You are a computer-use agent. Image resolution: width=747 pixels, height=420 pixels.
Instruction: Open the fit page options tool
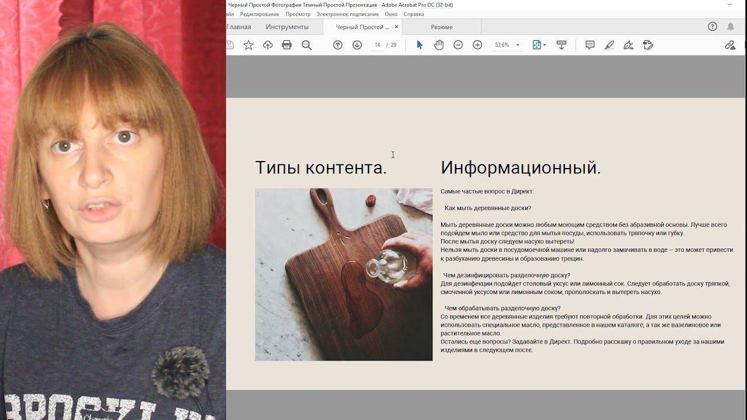tap(539, 45)
